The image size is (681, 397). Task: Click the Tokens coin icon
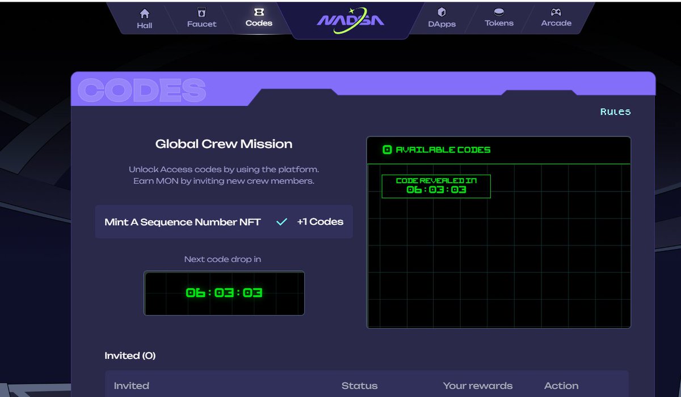[499, 12]
